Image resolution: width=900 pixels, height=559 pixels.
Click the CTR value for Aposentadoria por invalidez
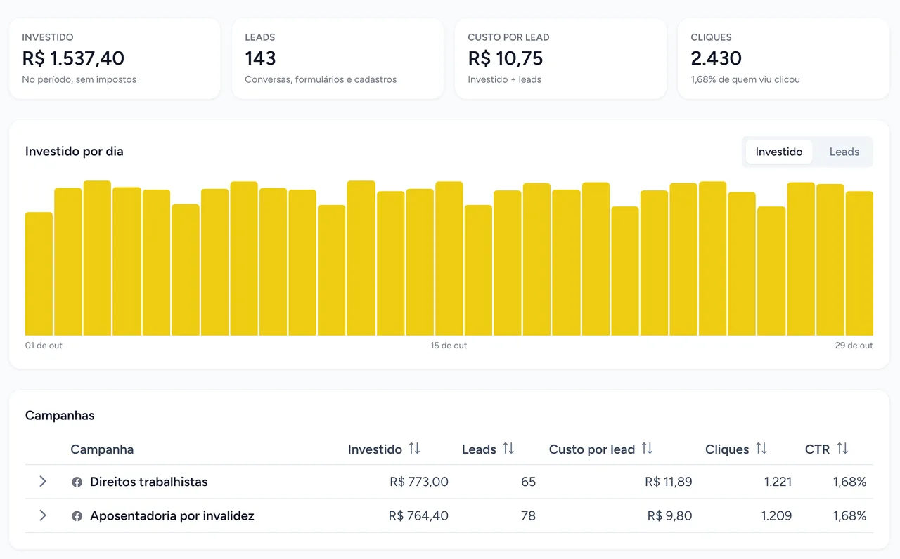click(849, 516)
